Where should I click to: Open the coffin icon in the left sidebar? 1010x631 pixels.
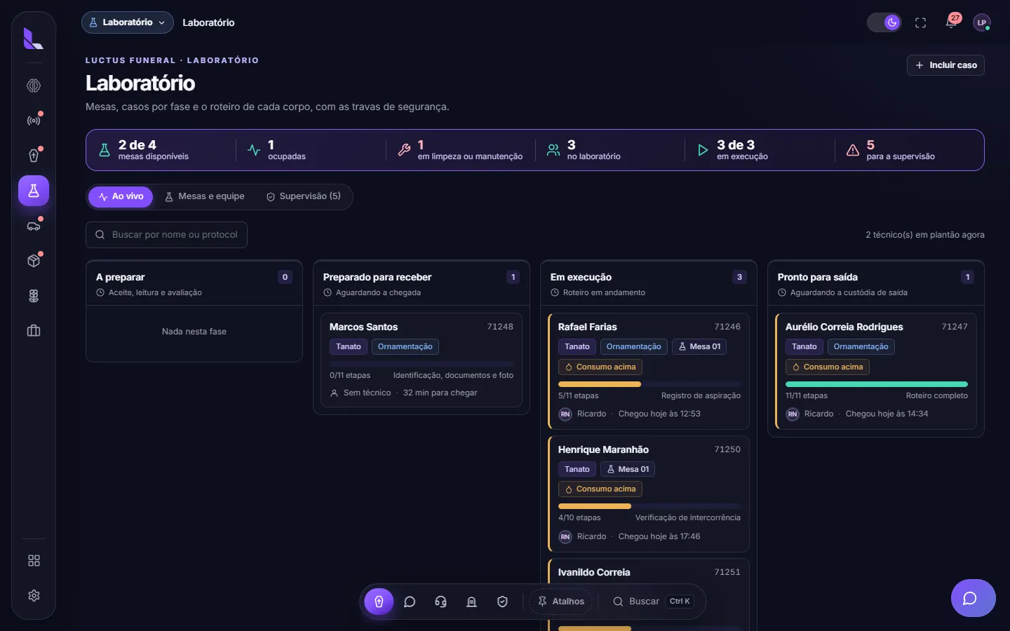(34, 156)
